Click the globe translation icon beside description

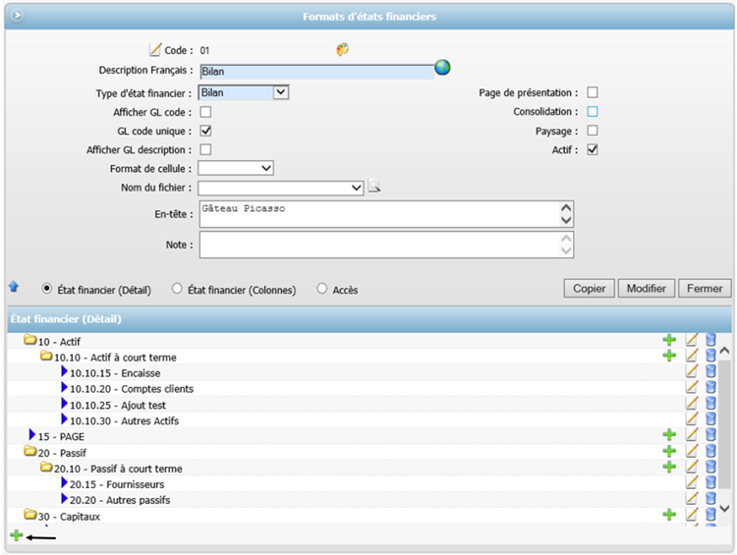coord(442,69)
